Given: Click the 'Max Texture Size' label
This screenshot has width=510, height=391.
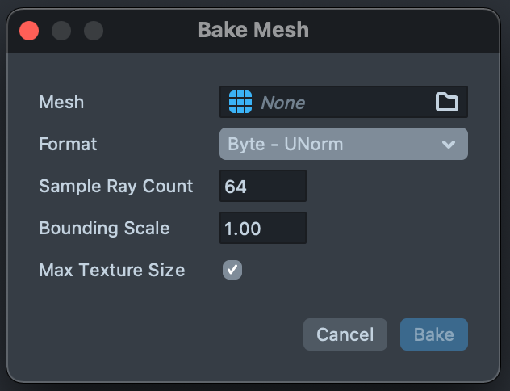Looking at the screenshot, I should 112,270.
